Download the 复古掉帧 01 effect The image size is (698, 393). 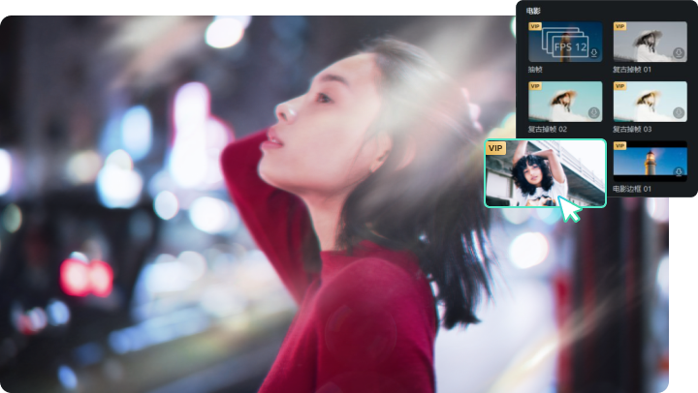[x=679, y=53]
